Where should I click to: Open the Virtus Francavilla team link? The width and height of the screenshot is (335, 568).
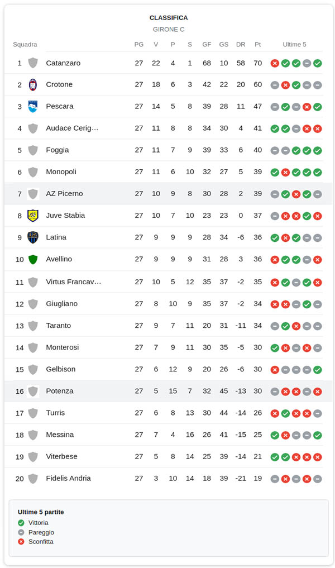pos(73,281)
